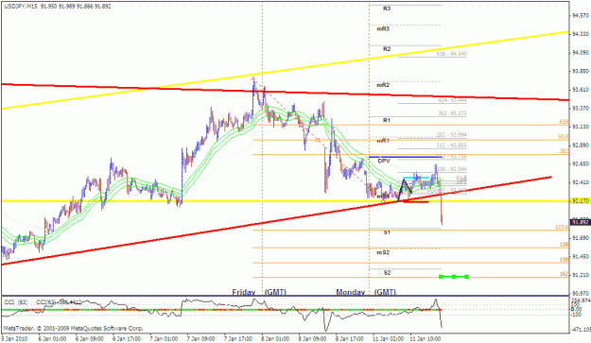Image resolution: width=591 pixels, height=343 pixels.
Task: Select the 8 Jan 01:00 time label
Action: pos(275,339)
